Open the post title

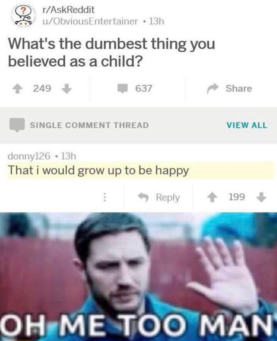[x=112, y=52]
